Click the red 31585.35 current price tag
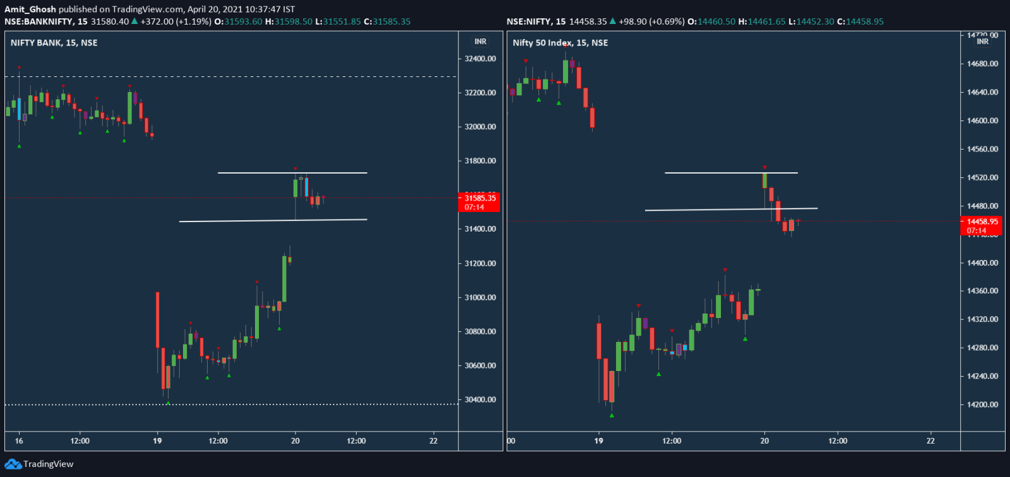 (x=480, y=202)
